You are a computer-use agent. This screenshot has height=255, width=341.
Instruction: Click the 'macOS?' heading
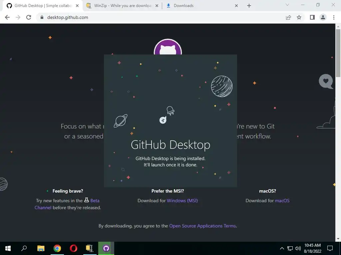(x=267, y=191)
